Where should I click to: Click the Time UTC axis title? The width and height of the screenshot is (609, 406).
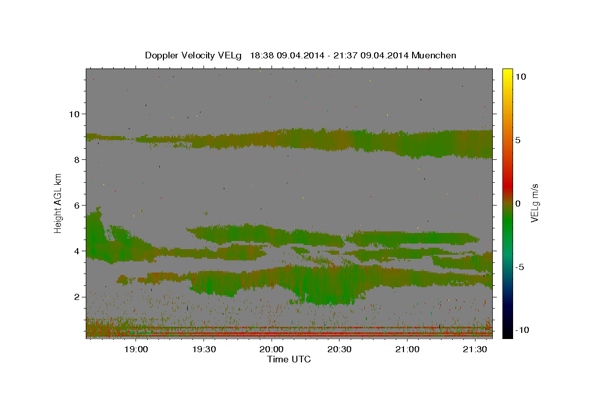point(289,359)
